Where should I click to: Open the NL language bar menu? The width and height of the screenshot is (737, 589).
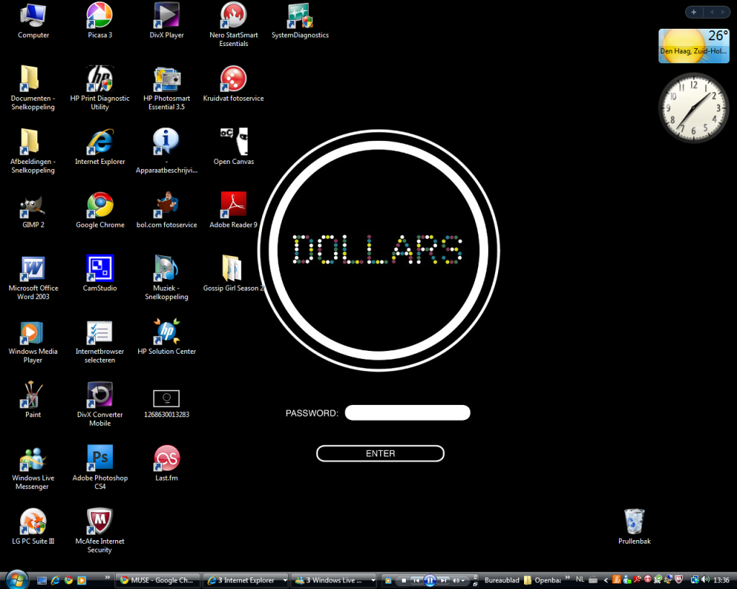click(580, 580)
